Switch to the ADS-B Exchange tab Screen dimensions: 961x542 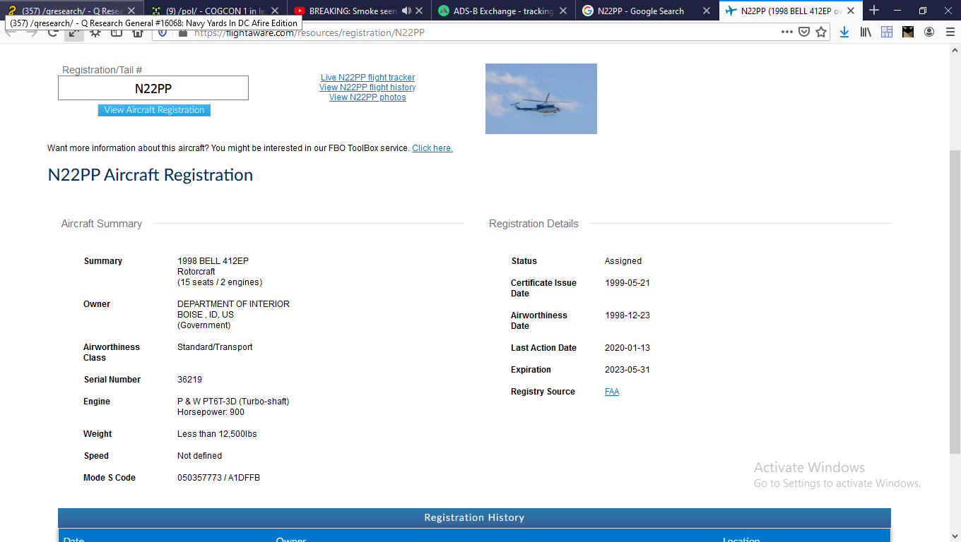(x=502, y=11)
